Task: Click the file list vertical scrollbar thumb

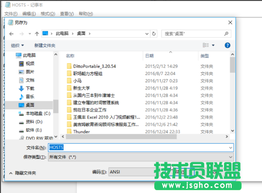Action: point(233,65)
